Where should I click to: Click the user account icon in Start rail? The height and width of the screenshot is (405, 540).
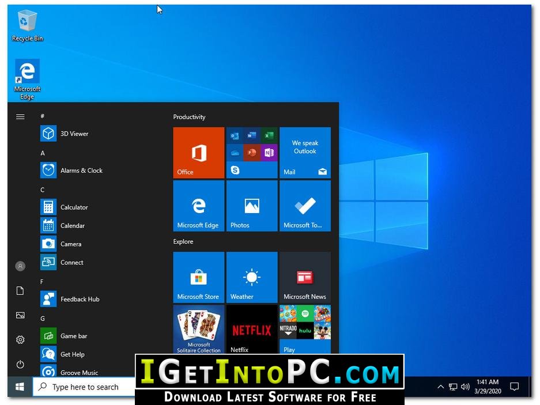pos(20,266)
